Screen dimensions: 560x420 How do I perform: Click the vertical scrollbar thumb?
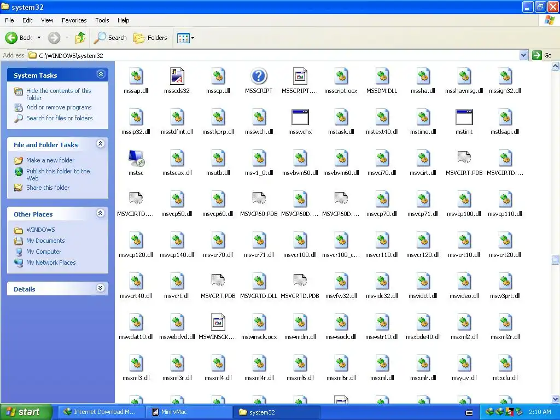(555, 259)
